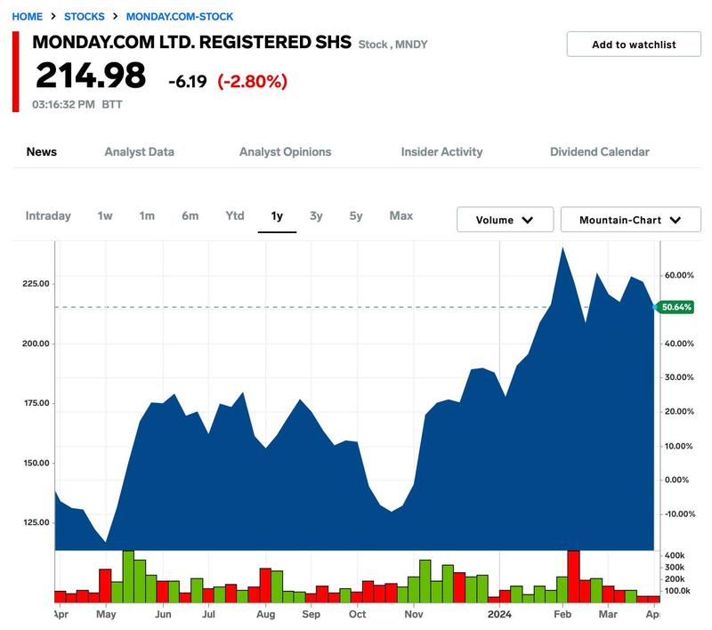Click the February peak of the mountain chart
This screenshot has width=712, height=630.
click(x=563, y=249)
